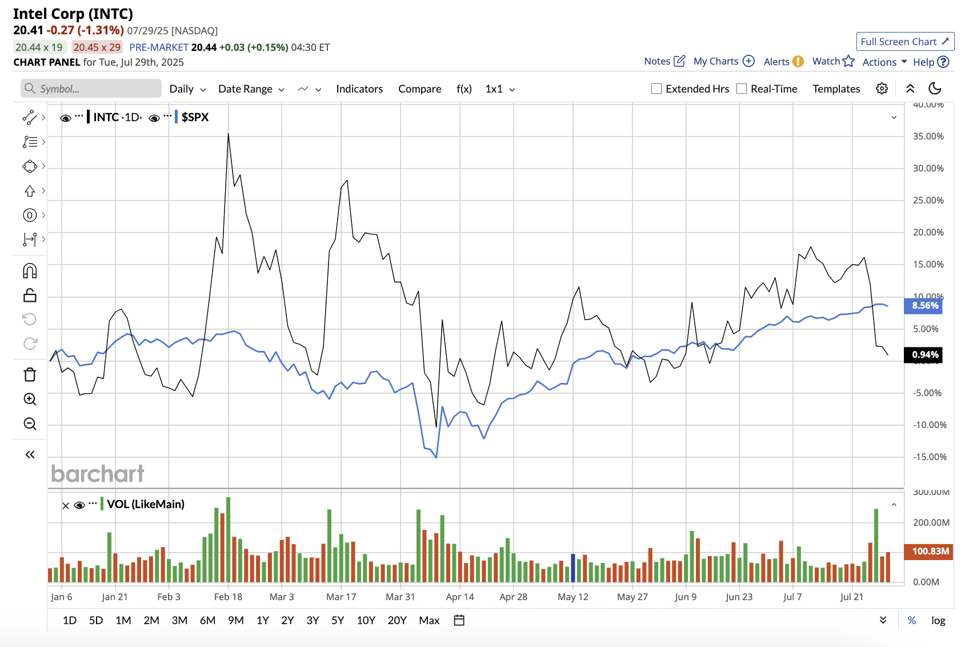Open the Templates menu

(836, 89)
